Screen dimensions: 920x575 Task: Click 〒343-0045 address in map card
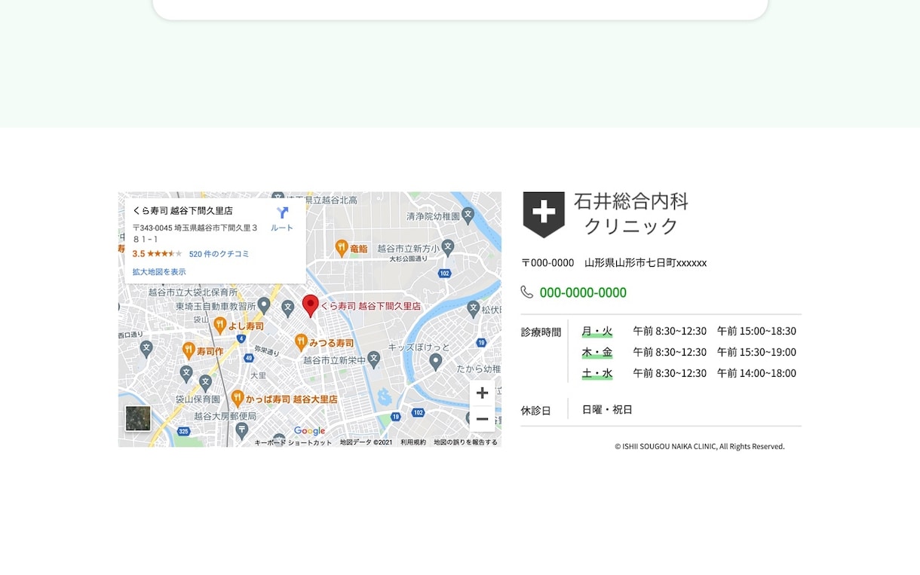click(196, 233)
